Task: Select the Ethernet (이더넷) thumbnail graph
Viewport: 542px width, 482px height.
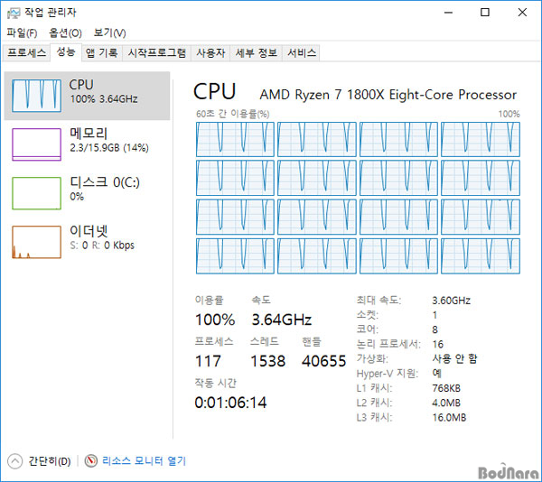Action: pyautogui.click(x=35, y=241)
